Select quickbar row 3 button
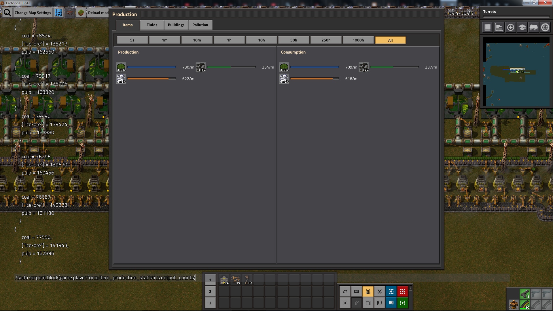Viewport: 553px width, 311px height. (210, 303)
